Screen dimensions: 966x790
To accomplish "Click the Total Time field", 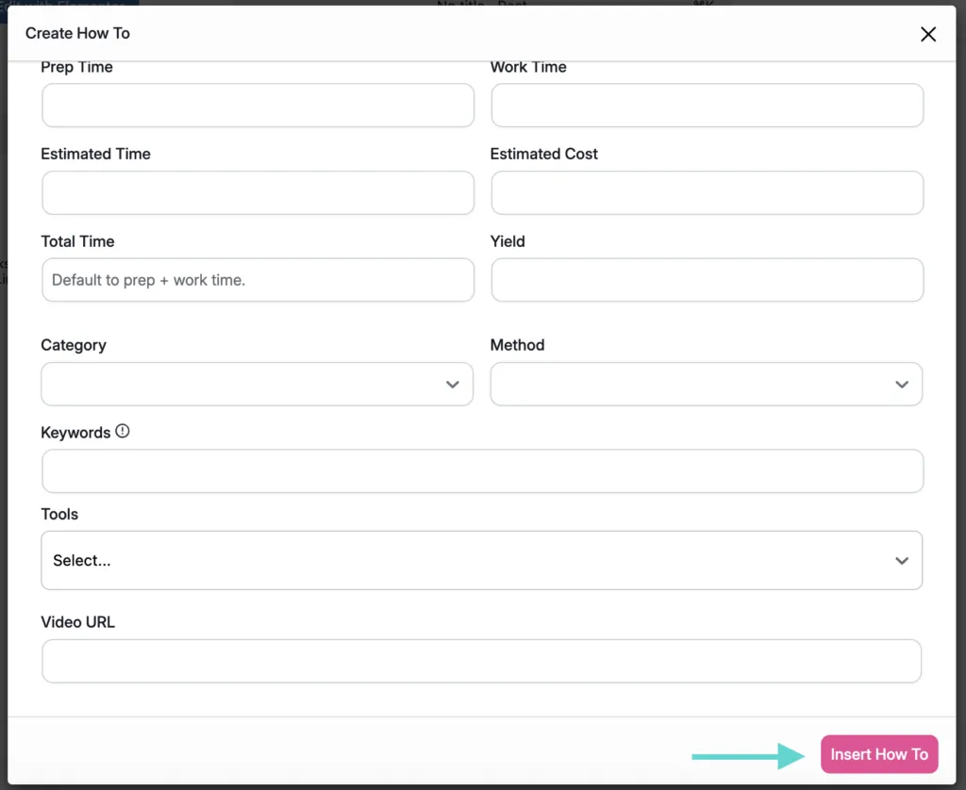I will 258,280.
